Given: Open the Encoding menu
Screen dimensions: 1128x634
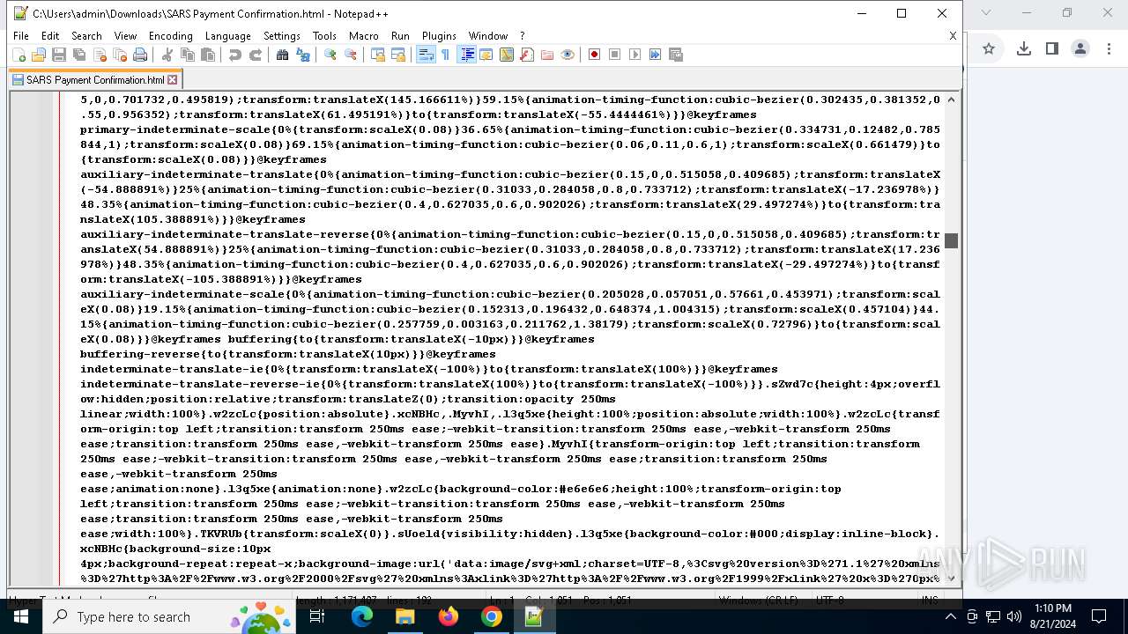Looking at the screenshot, I should (x=170, y=36).
